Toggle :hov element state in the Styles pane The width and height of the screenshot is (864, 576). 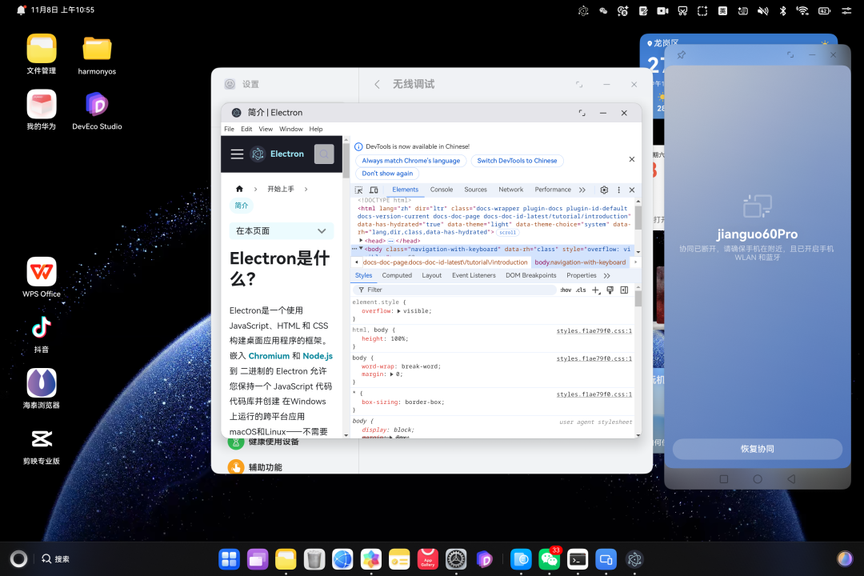(x=564, y=290)
